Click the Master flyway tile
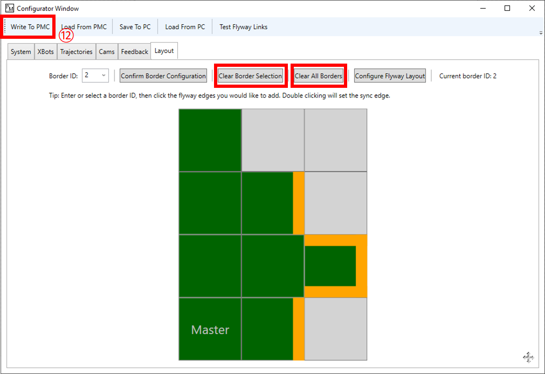Viewport: 545px width, 374px height. pos(209,329)
